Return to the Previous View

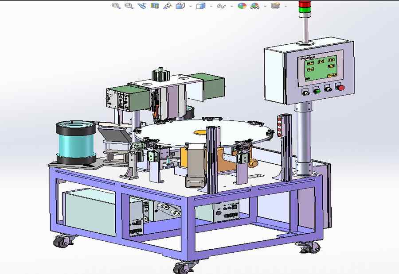coord(142,6)
